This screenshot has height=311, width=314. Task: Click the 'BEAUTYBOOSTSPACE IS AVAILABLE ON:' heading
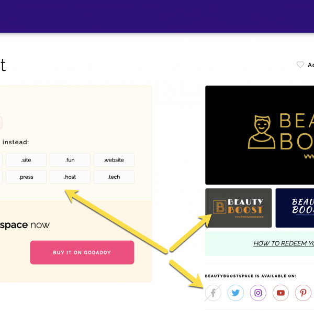pyautogui.click(x=250, y=276)
